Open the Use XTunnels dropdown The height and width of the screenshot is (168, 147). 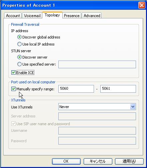pyautogui.click(x=97, y=107)
